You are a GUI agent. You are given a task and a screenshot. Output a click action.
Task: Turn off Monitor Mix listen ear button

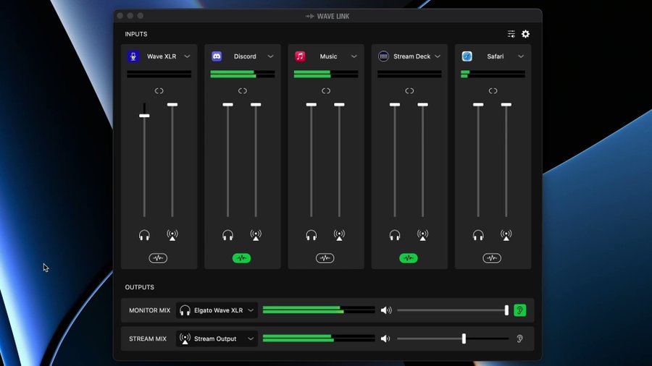pos(519,310)
